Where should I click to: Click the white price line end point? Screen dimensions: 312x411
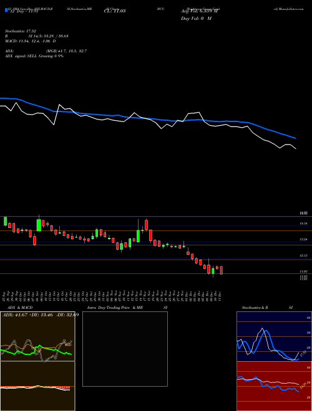pyautogui.click(x=296, y=149)
